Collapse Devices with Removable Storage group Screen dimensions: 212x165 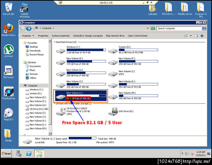tap(54, 103)
